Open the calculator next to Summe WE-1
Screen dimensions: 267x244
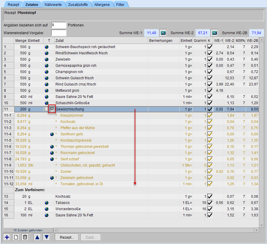163,33
